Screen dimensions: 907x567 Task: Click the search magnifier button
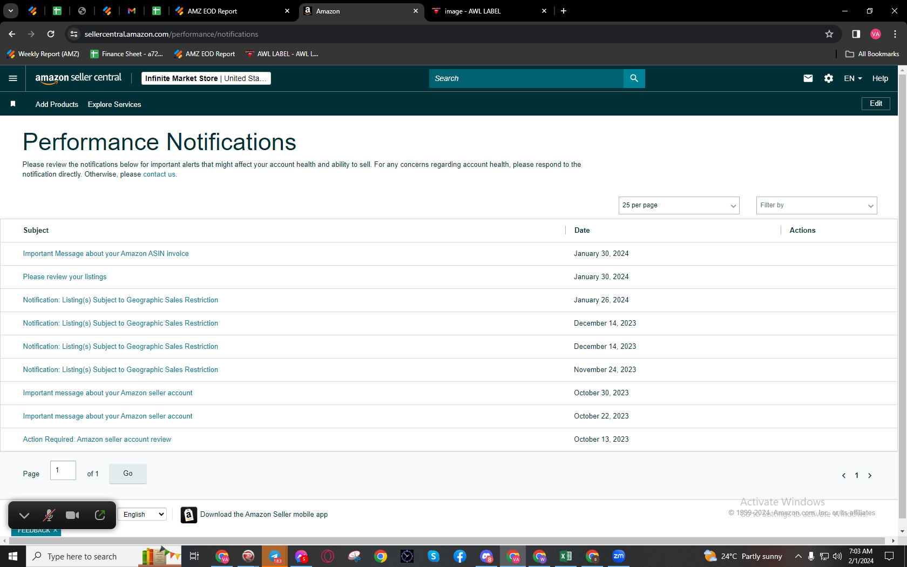(x=634, y=78)
